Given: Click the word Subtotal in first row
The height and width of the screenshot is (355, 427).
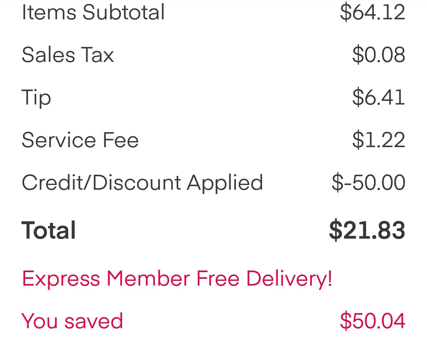Looking at the screenshot, I should [123, 12].
